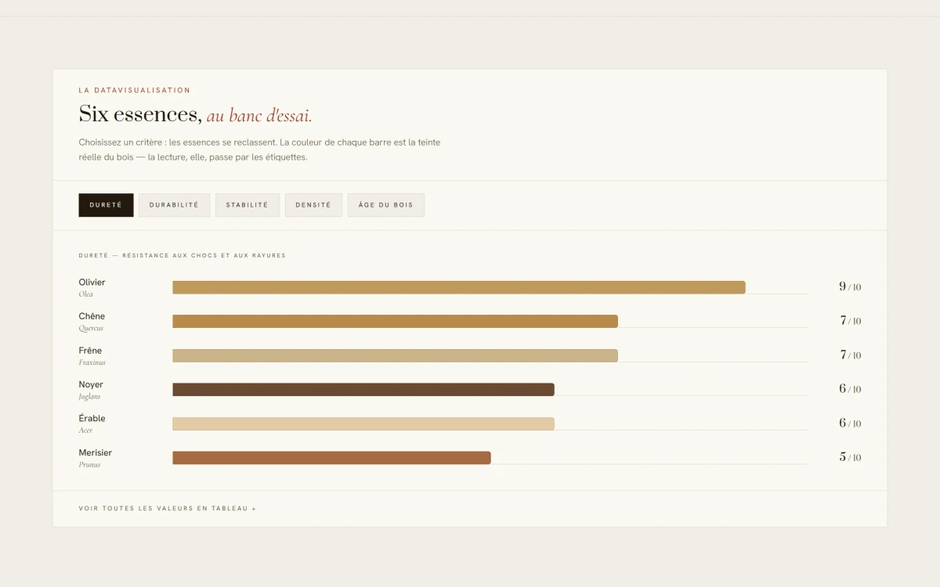The height and width of the screenshot is (587, 940).
Task: Select the Âge du bois tab
Action: 386,205
